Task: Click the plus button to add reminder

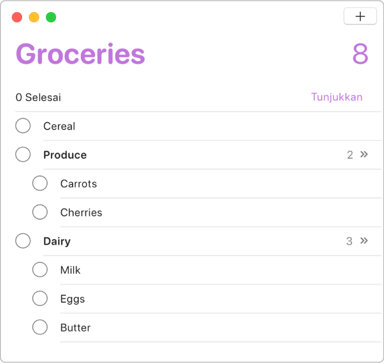Action: point(360,17)
